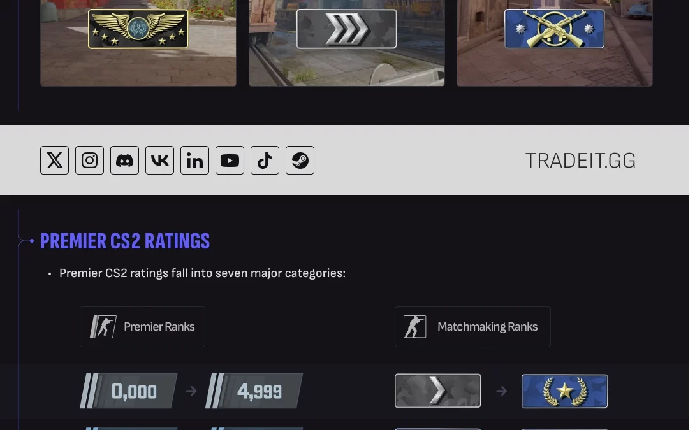The width and height of the screenshot is (695, 430).
Task: Open the TikTok icon link
Action: 265,161
